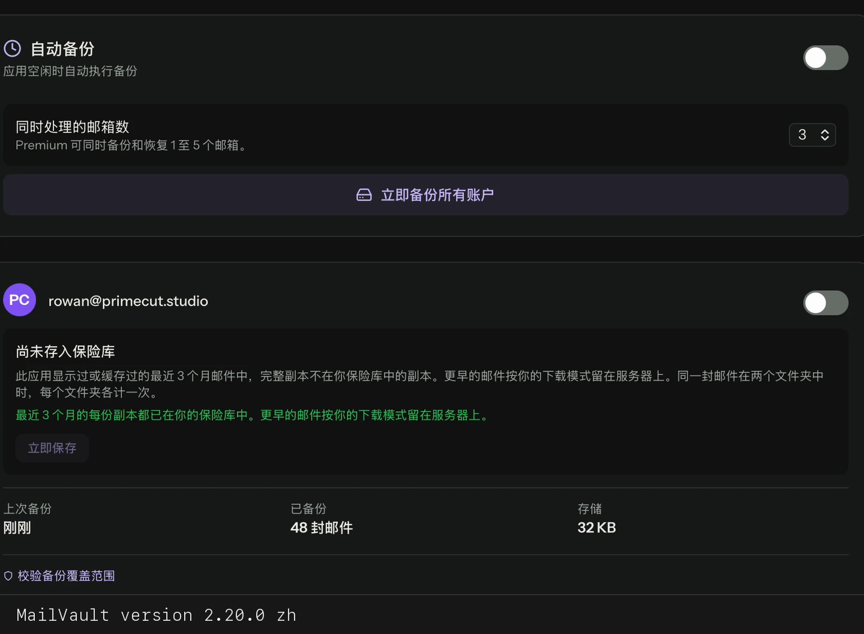This screenshot has height=634, width=864.
Task: Click the 立即保存 button
Action: (52, 448)
